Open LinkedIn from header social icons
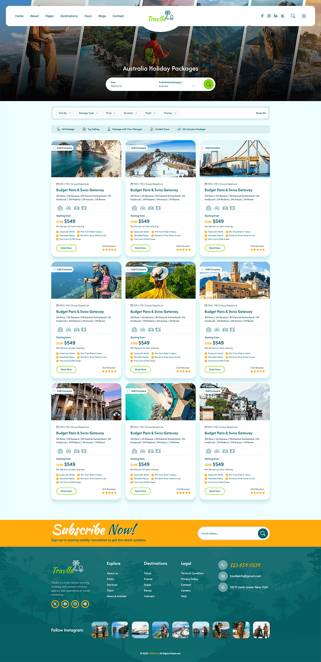This screenshot has height=662, width=321. click(x=276, y=16)
